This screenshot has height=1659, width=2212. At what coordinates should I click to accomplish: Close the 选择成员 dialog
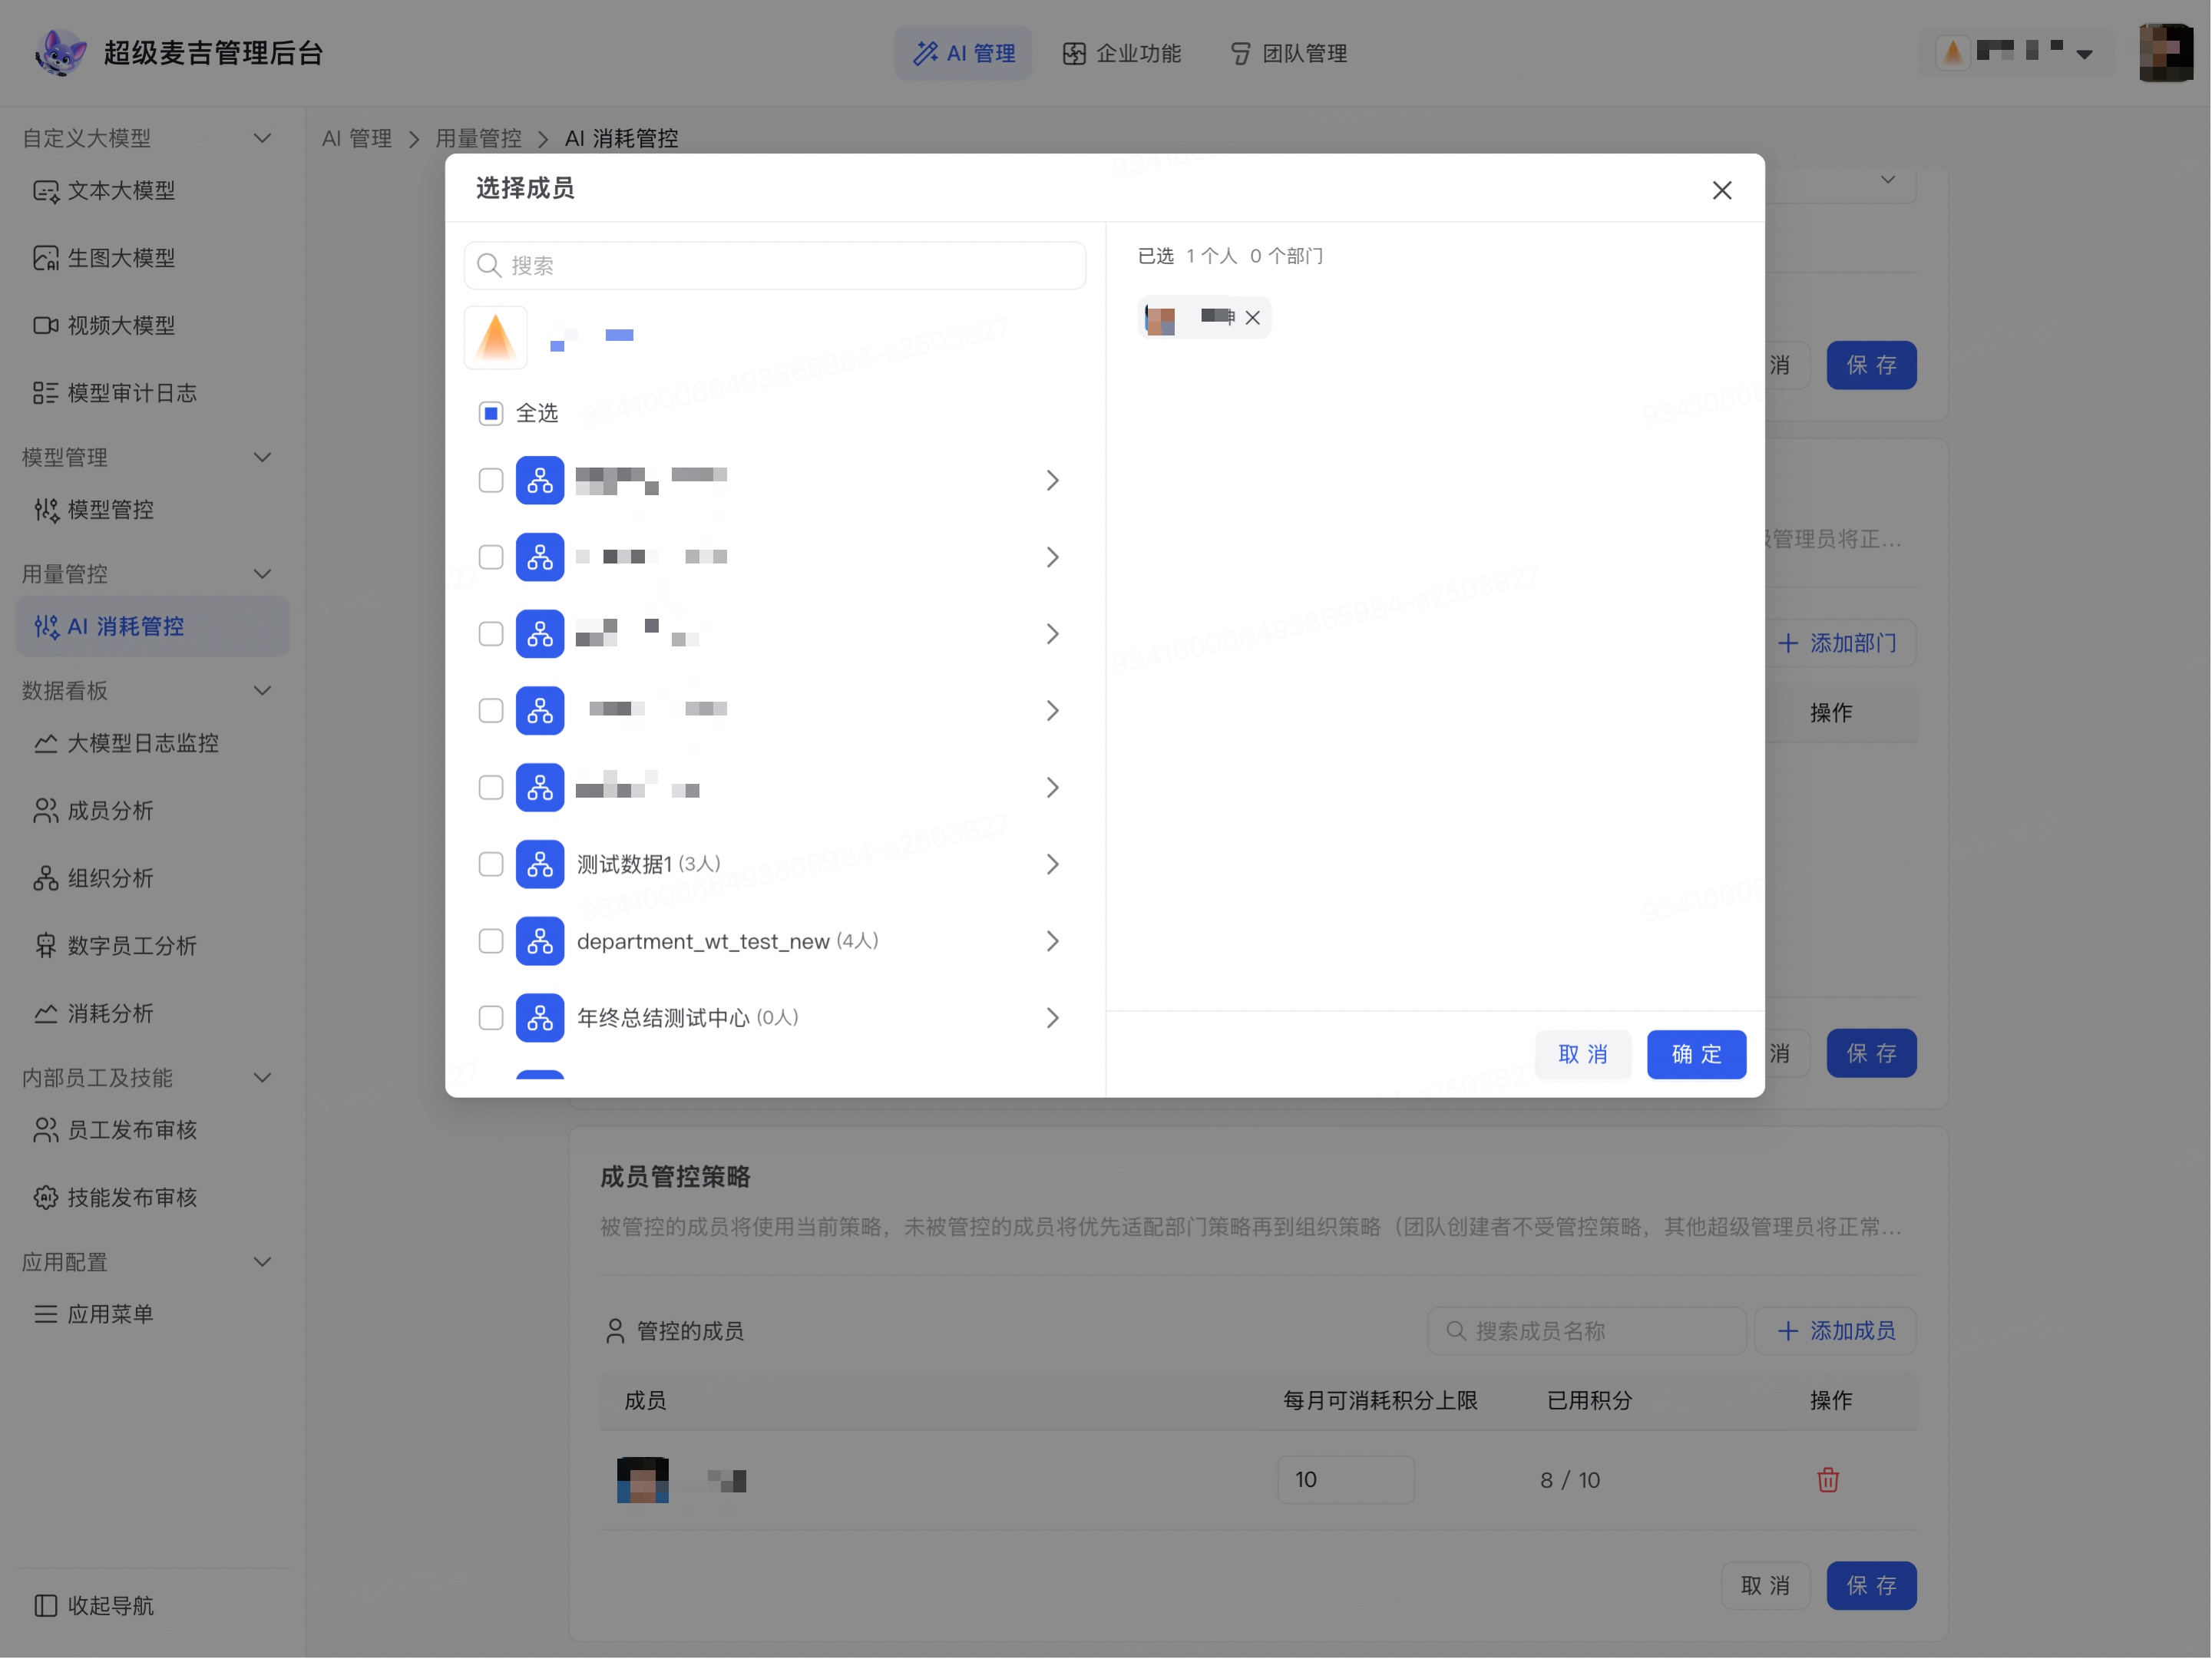1721,190
